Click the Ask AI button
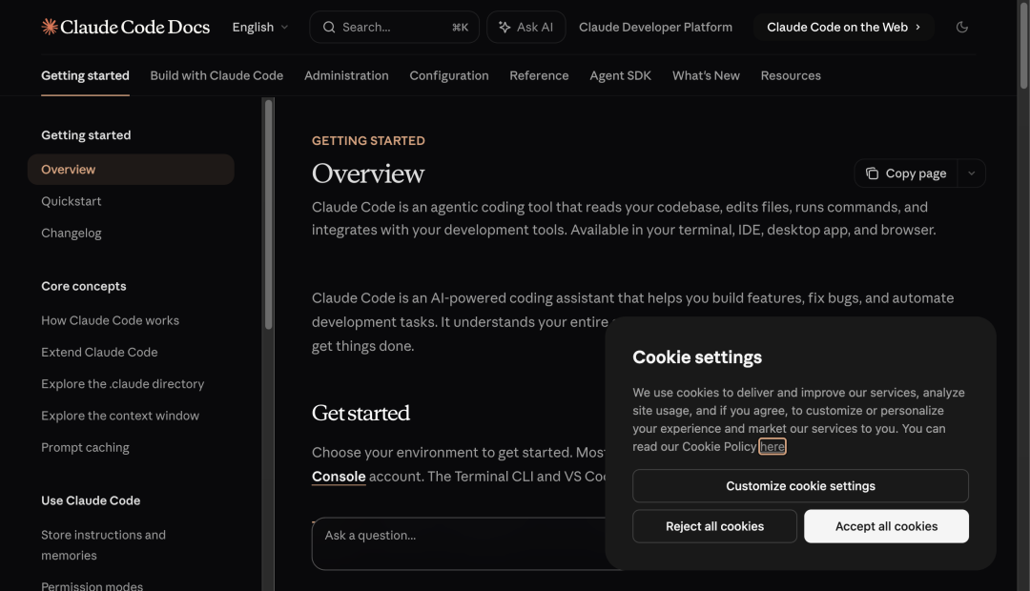 click(x=526, y=27)
